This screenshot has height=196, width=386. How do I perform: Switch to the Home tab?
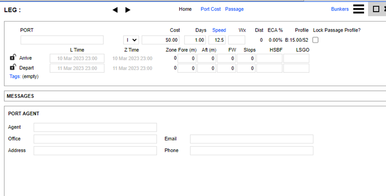click(x=185, y=9)
